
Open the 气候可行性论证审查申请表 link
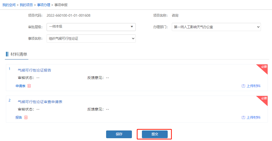(40, 102)
